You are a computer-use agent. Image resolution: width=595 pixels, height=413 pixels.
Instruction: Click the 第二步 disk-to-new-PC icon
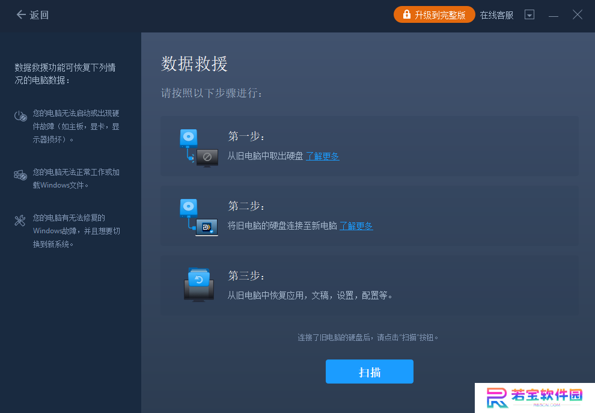pyautogui.click(x=199, y=217)
